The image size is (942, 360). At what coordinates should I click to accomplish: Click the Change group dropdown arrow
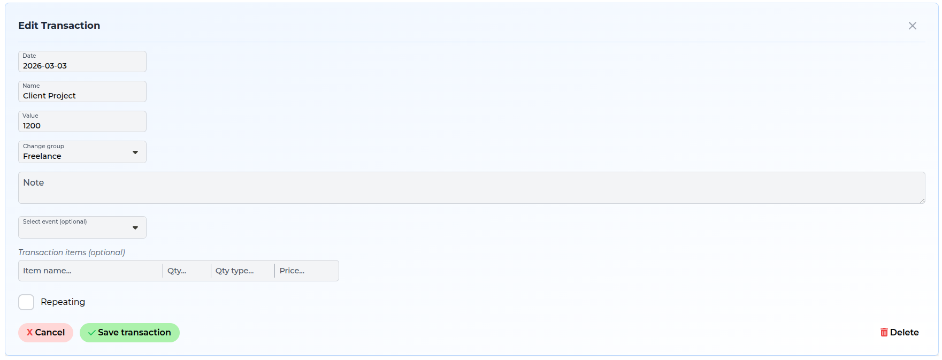pos(136,151)
